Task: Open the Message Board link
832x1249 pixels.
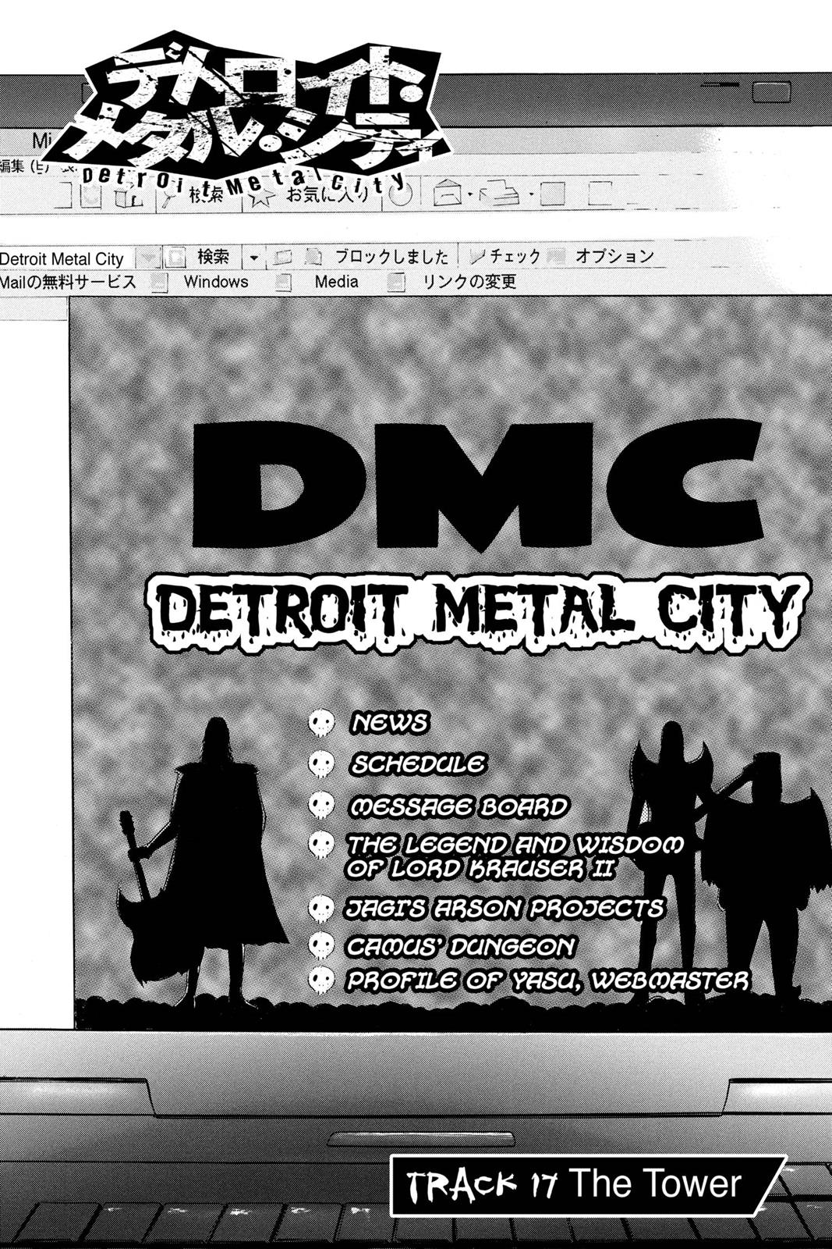Action: pos(458,806)
